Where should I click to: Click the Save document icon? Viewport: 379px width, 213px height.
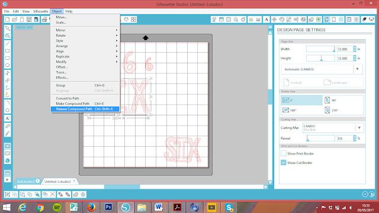[29, 20]
